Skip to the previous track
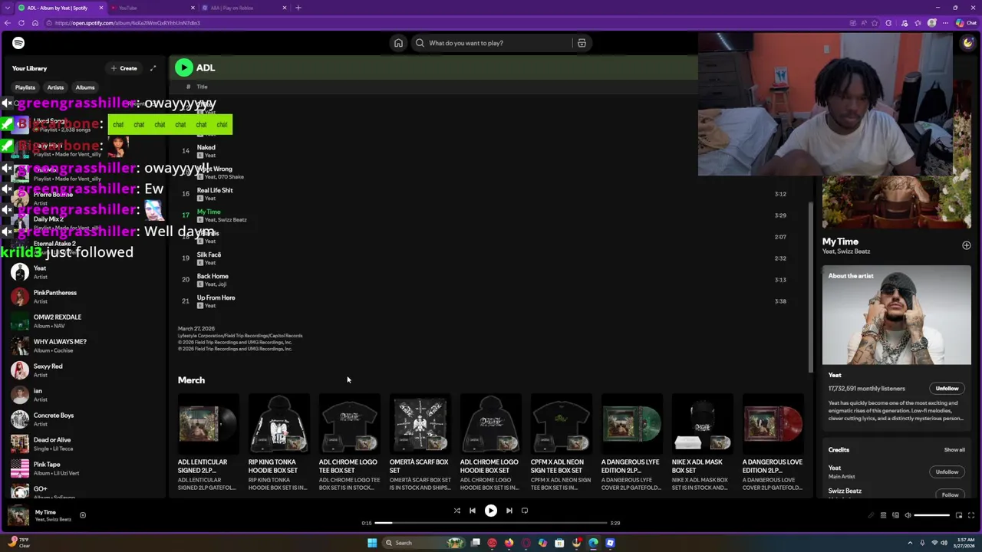 click(x=473, y=511)
